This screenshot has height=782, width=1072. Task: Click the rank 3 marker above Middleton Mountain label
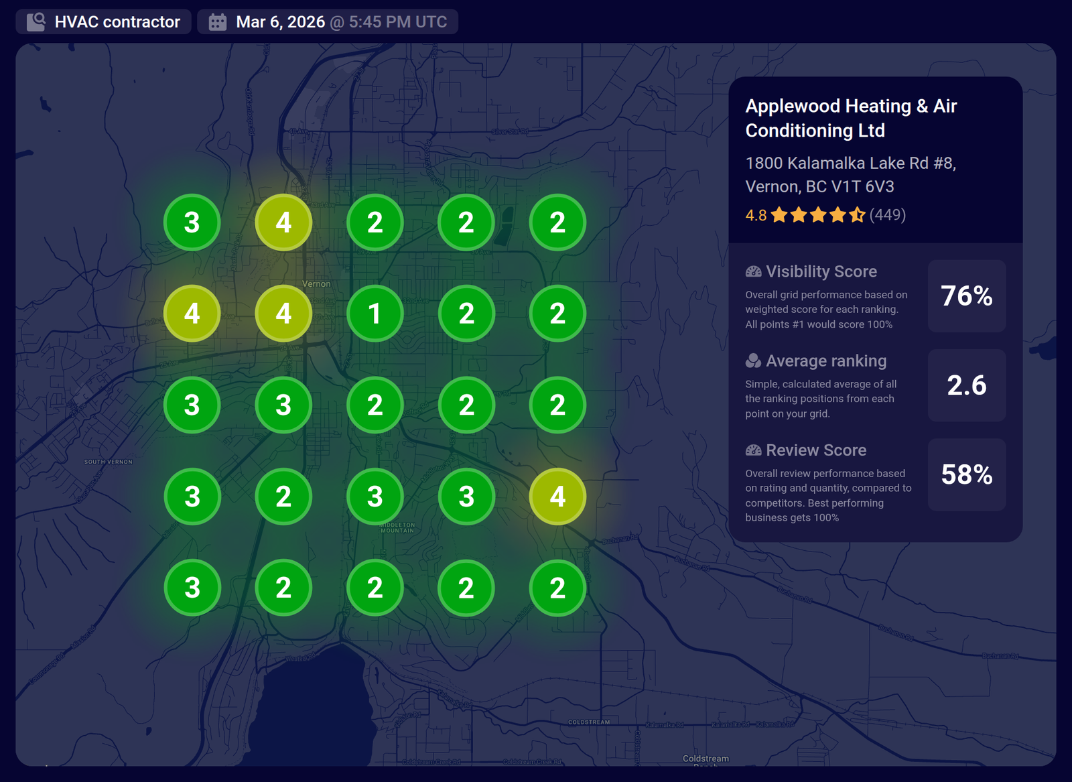coord(375,497)
